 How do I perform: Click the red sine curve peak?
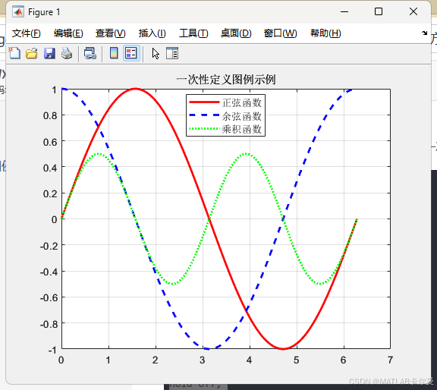136,90
